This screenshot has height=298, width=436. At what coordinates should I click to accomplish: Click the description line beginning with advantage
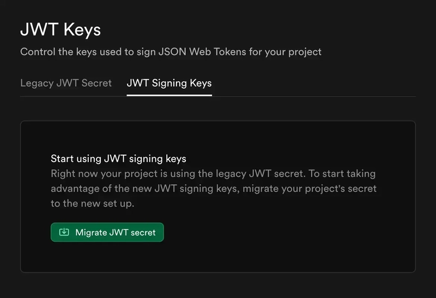(214, 188)
